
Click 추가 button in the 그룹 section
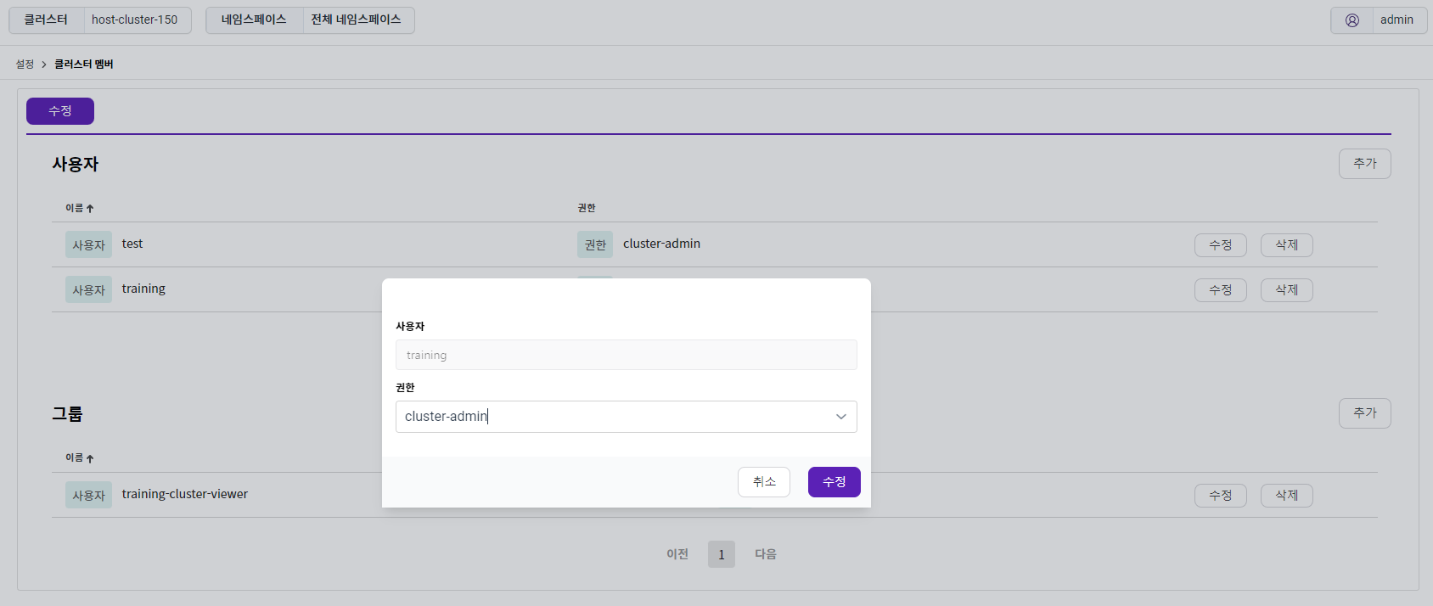(x=1365, y=413)
